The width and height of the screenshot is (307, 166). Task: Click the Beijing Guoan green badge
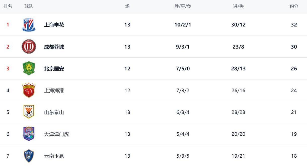click(29, 68)
